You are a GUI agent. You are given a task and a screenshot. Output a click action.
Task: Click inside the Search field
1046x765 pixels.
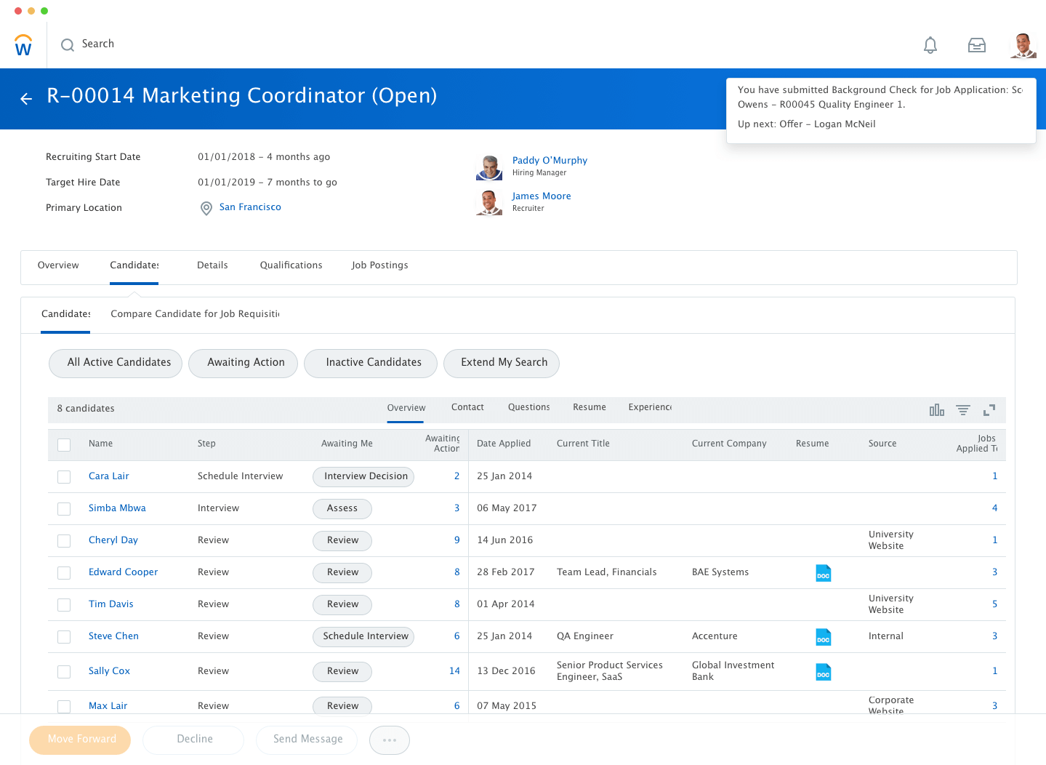(x=98, y=44)
